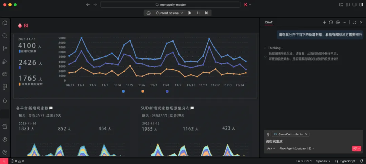Image resolution: width=366 pixels, height=164 pixels.
Task: Click the paperclip attach icon
Action: (x=268, y=134)
